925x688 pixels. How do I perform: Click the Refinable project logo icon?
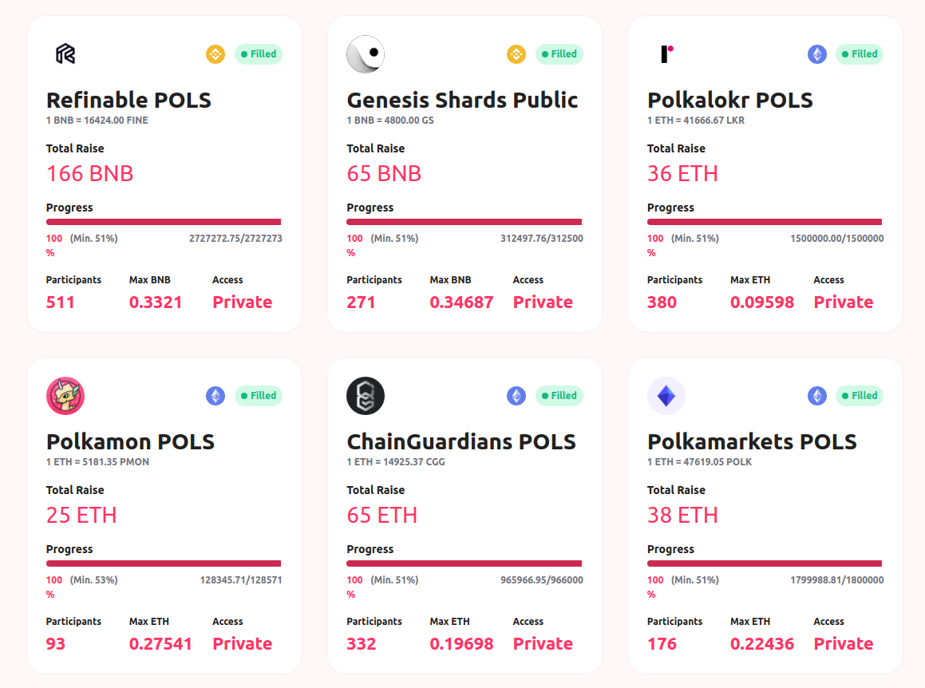(x=65, y=54)
